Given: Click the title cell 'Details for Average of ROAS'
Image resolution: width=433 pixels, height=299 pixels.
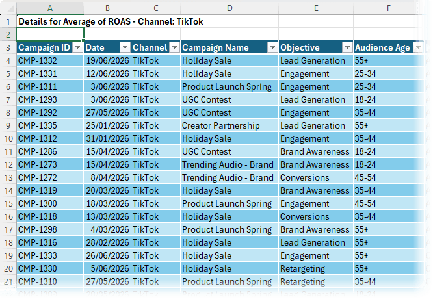Looking at the screenshot, I should (x=111, y=21).
